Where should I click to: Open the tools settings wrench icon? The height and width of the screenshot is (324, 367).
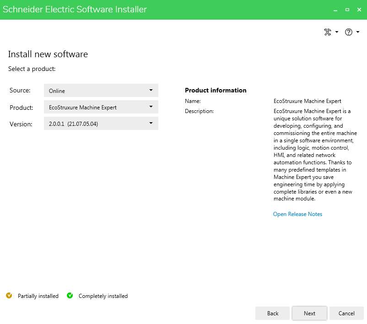327,32
